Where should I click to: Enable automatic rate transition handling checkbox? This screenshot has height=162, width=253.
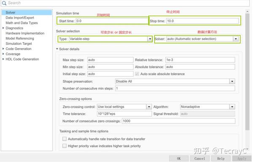(x=65, y=139)
